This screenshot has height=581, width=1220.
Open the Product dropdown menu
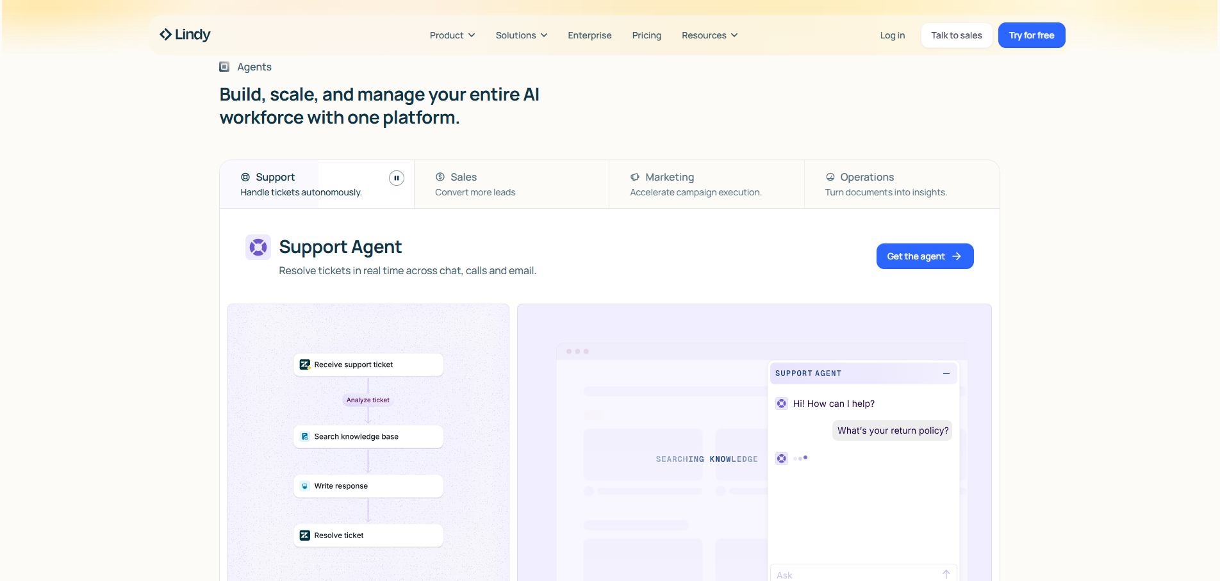click(452, 35)
